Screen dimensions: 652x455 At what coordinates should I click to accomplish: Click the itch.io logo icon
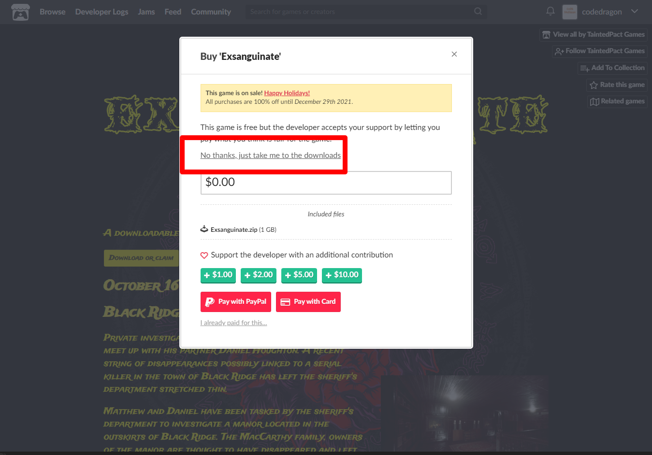pyautogui.click(x=20, y=12)
